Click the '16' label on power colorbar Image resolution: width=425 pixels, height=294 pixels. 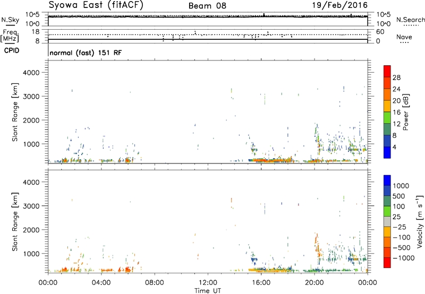coord(396,113)
